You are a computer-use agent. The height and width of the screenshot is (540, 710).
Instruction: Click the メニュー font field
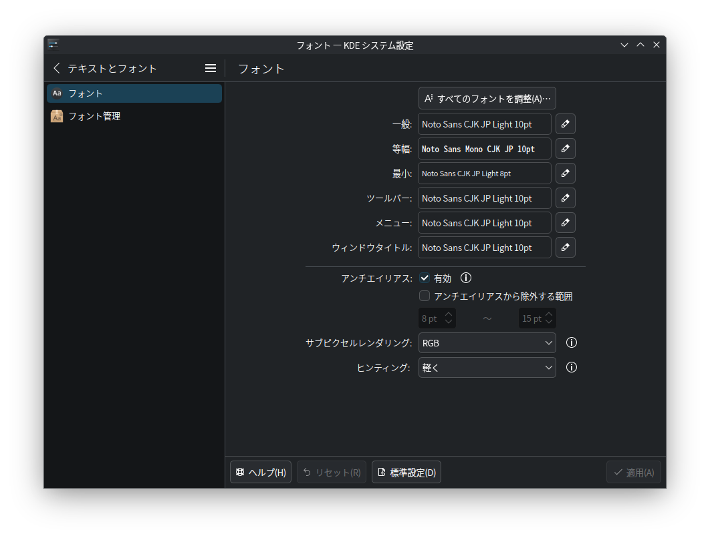(485, 222)
